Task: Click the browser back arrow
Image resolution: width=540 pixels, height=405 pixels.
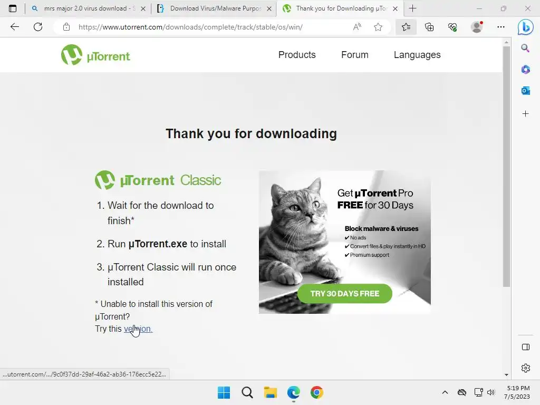Action: 14,27
